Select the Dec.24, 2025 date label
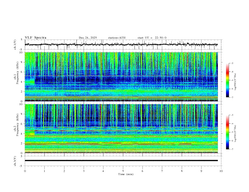 point(88,38)
